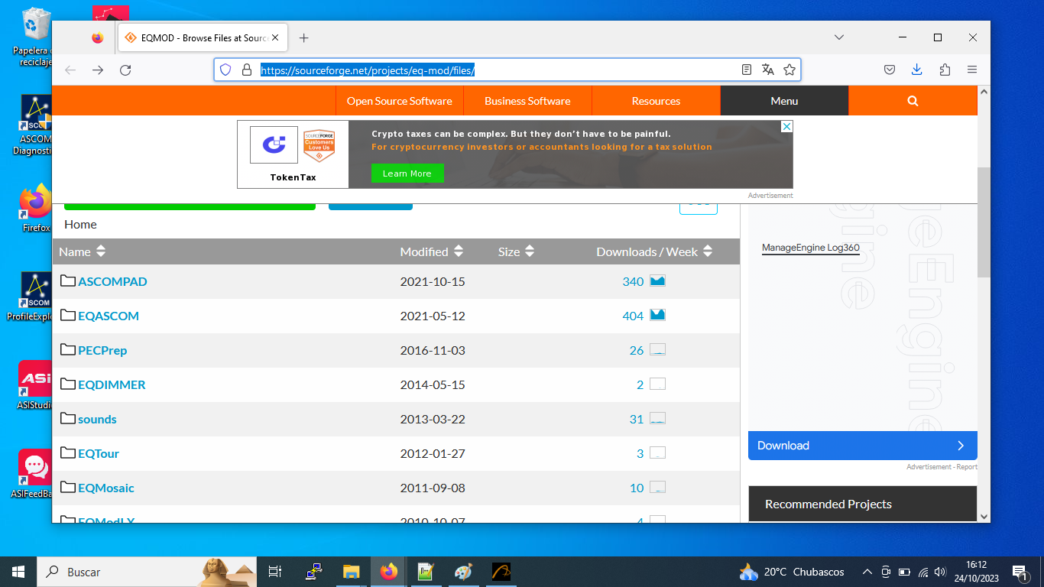Click the PECPrep downloads chart icon
The height and width of the screenshot is (587, 1044).
(x=657, y=349)
